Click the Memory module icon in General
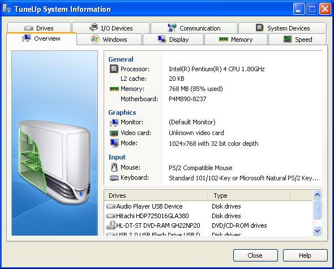Image resolution: width=334 pixels, height=269 pixels. (x=114, y=89)
